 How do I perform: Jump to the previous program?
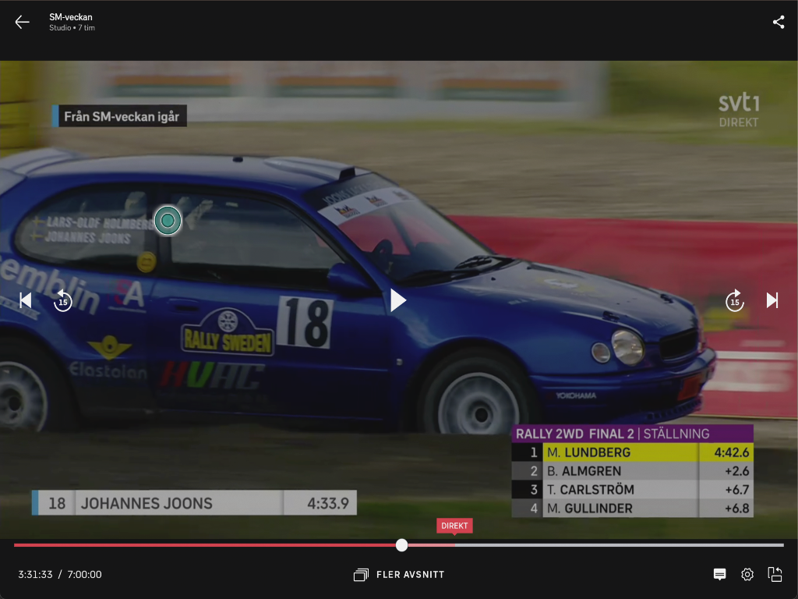[26, 300]
